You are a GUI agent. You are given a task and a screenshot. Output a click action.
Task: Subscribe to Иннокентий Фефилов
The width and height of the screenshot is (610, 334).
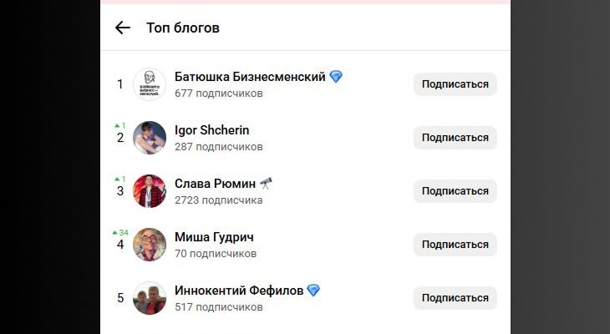tap(455, 298)
